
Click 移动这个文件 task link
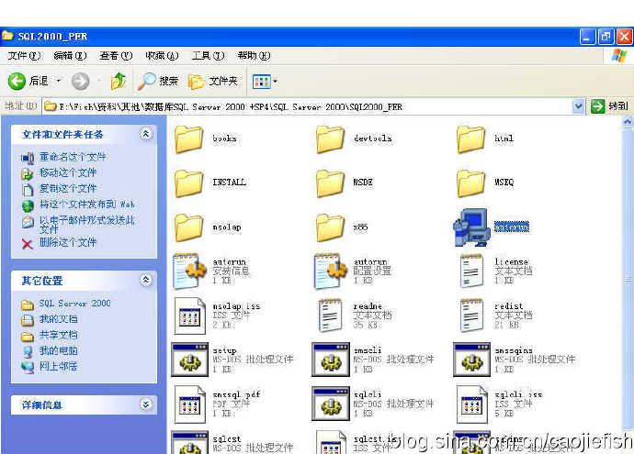point(68,172)
